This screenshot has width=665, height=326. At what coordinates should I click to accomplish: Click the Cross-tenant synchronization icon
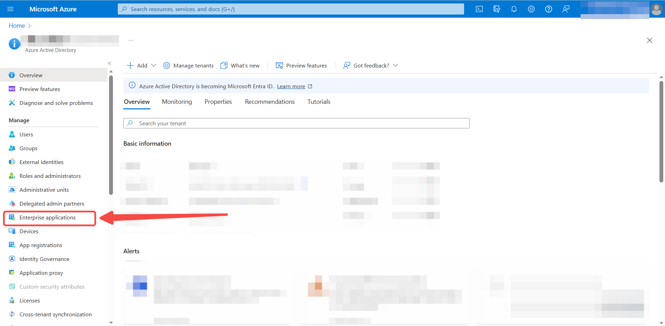(x=12, y=314)
